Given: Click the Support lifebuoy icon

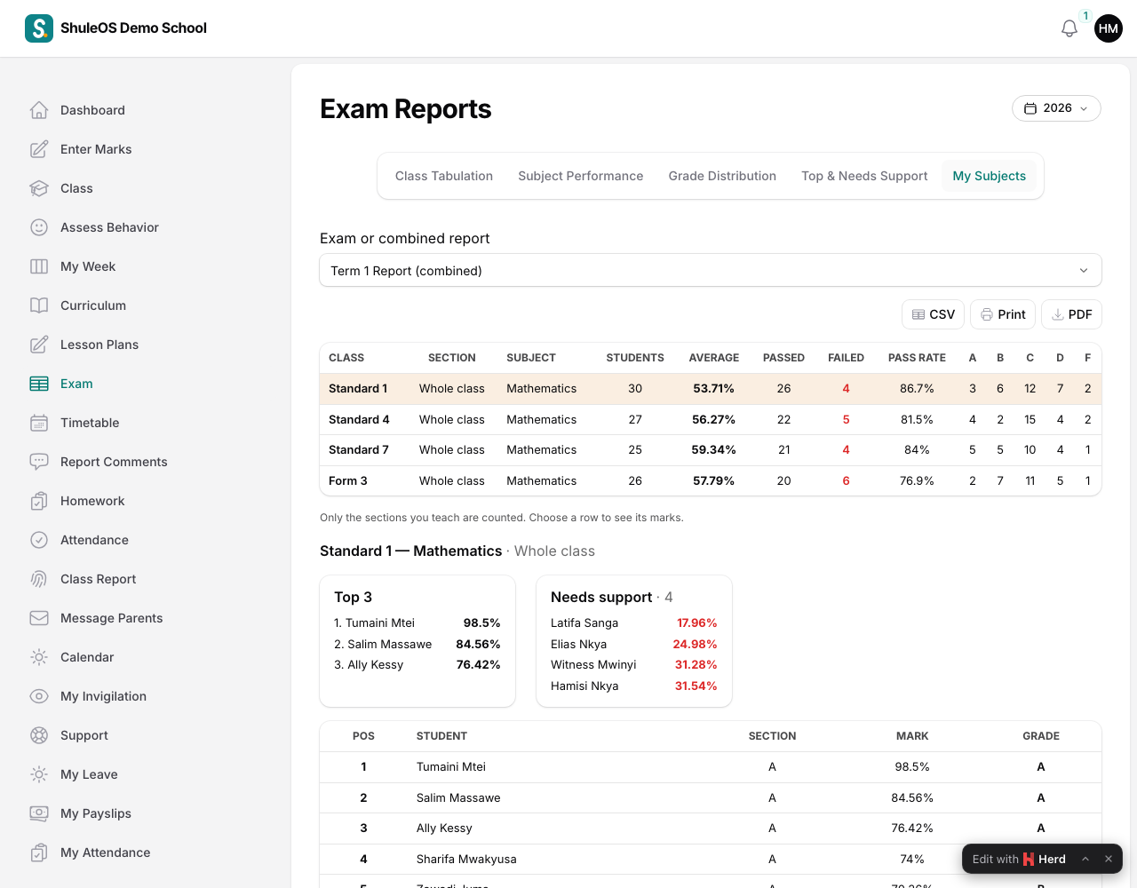Looking at the screenshot, I should (39, 735).
